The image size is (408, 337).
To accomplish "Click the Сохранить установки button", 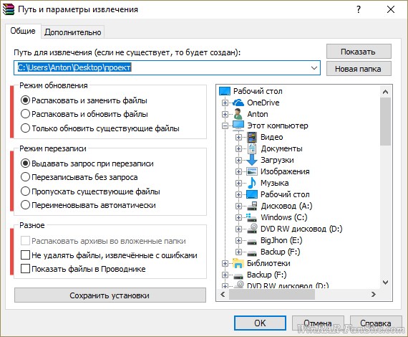I will [110, 295].
